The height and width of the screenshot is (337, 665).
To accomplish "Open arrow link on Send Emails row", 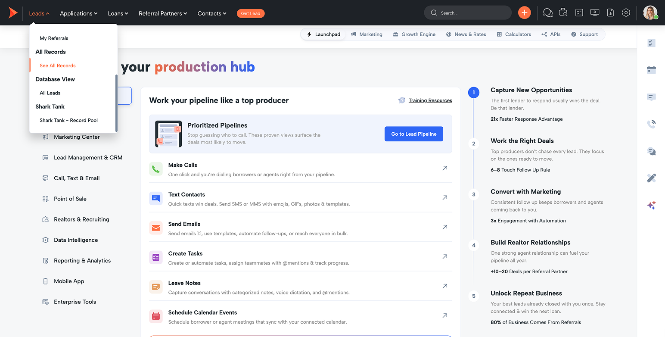I will [445, 227].
